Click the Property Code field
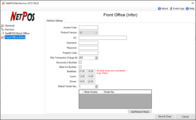The height and width of the screenshot is (120, 196). (88, 53)
